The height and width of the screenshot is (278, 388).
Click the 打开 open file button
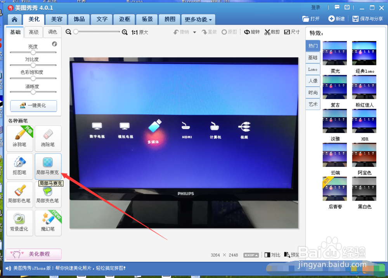311,19
